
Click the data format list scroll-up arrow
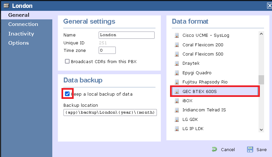pyautogui.click(x=261, y=34)
